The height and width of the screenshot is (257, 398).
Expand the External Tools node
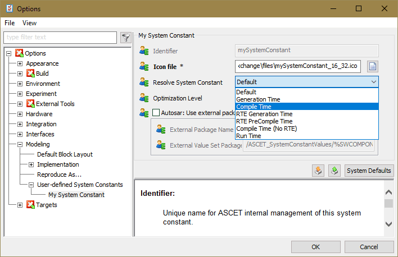(20, 104)
